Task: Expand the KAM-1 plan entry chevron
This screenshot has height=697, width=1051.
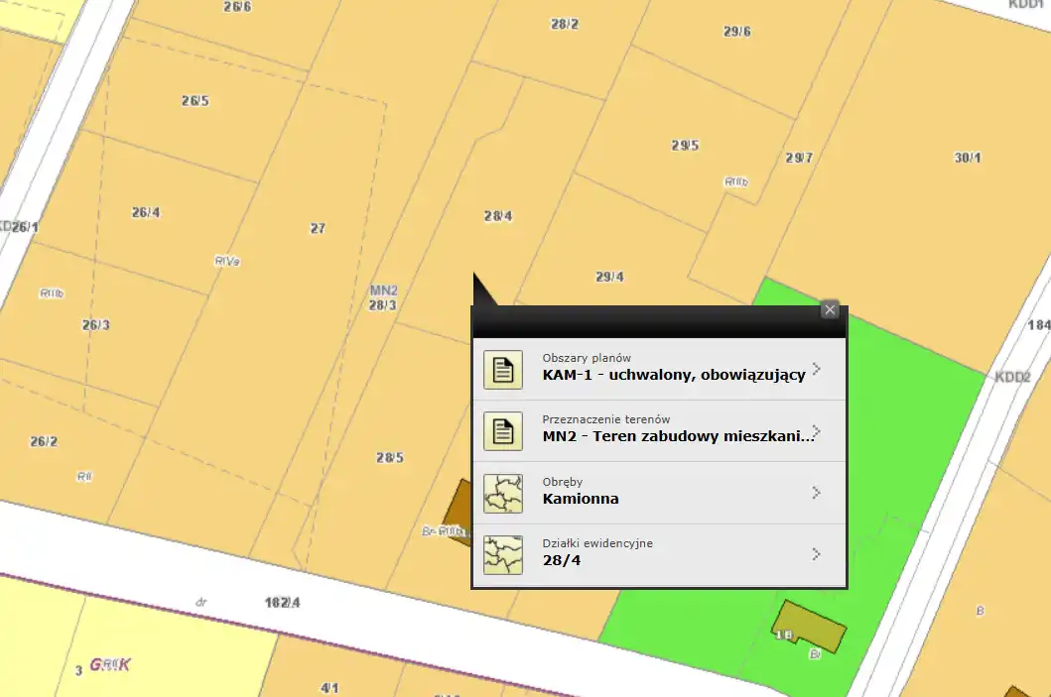Action: [x=816, y=369]
